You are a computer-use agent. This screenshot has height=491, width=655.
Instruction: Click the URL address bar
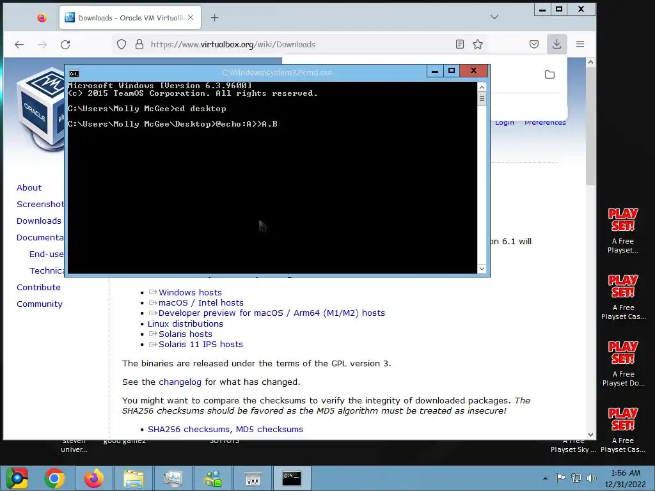click(x=301, y=44)
